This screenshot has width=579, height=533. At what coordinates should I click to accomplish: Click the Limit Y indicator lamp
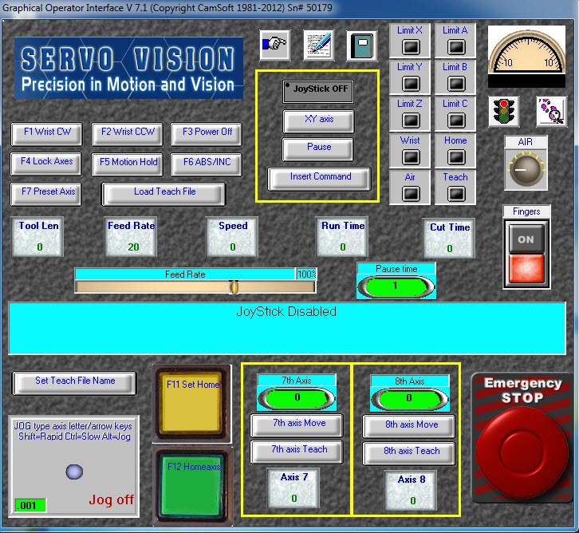tap(411, 84)
